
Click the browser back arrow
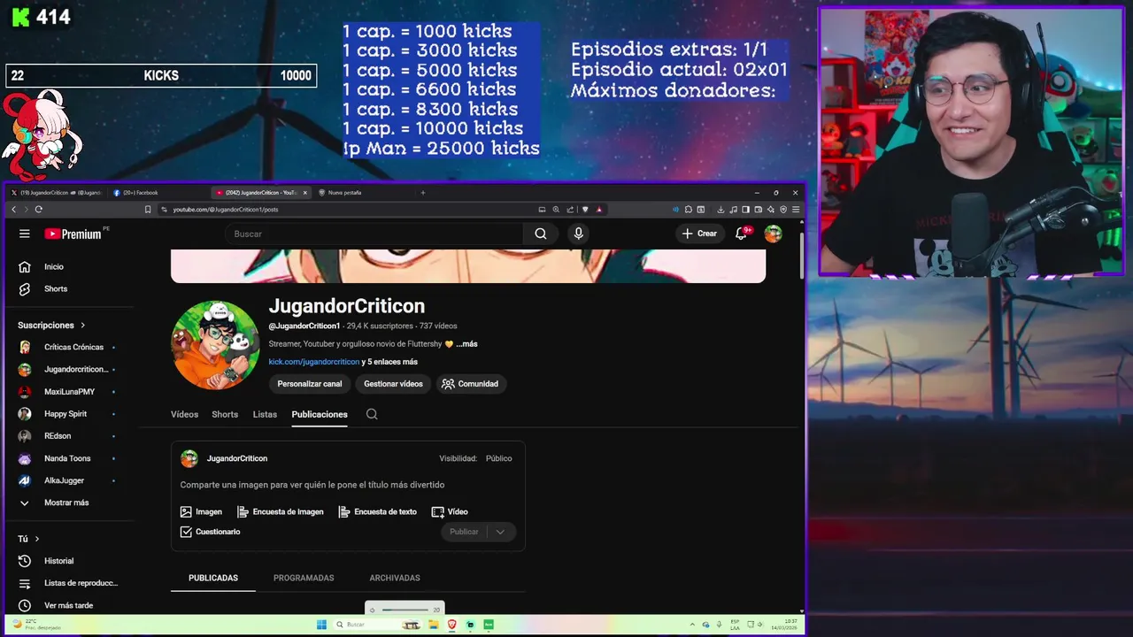pos(14,210)
